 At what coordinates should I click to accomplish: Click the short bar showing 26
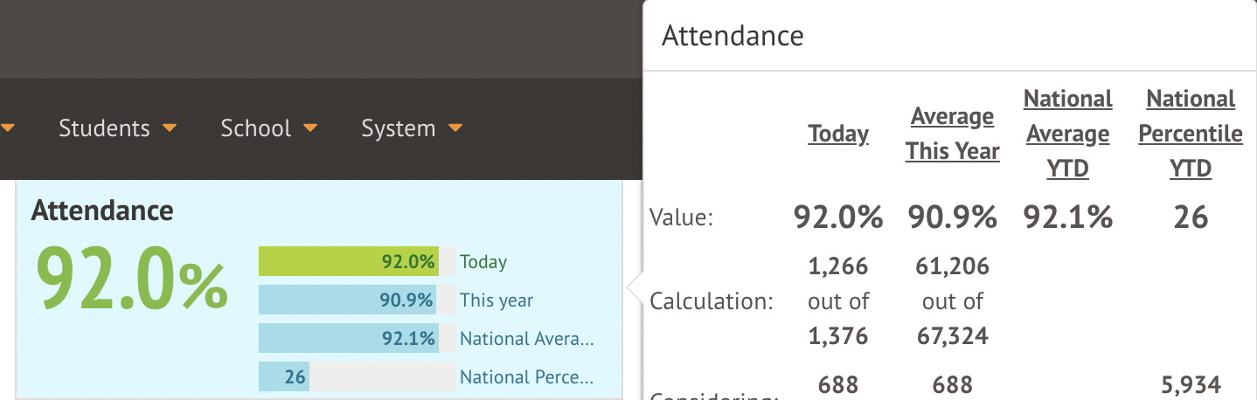click(284, 377)
